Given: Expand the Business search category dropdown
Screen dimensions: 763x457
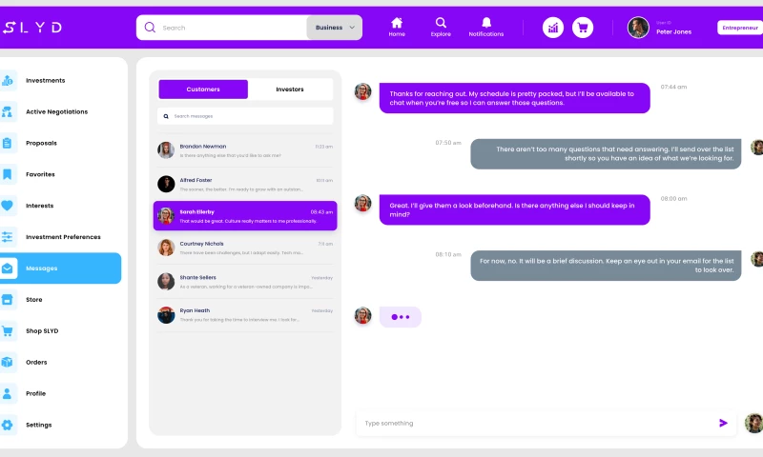Looking at the screenshot, I should click(335, 28).
